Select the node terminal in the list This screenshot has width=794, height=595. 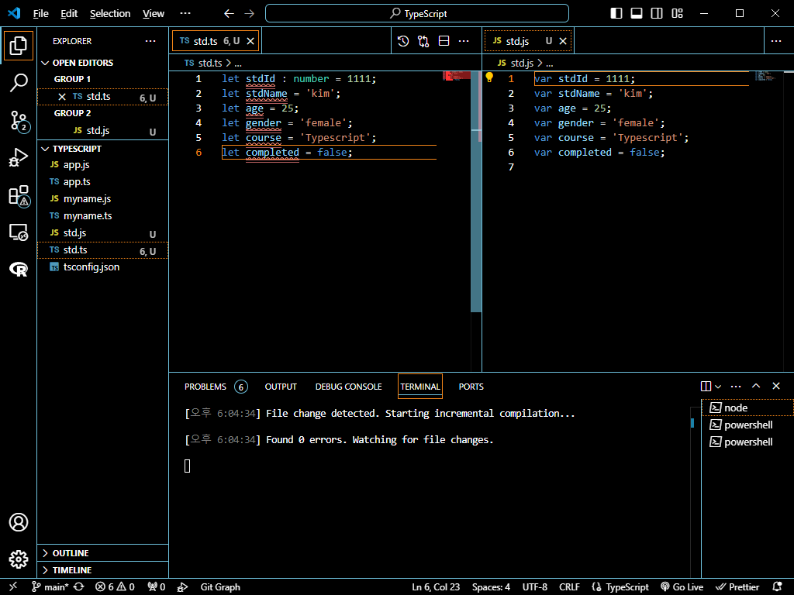pos(747,408)
